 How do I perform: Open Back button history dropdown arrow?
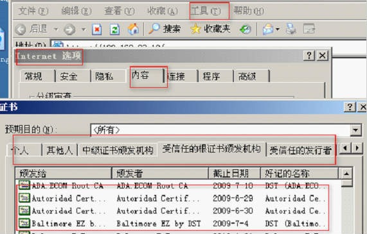point(56,29)
